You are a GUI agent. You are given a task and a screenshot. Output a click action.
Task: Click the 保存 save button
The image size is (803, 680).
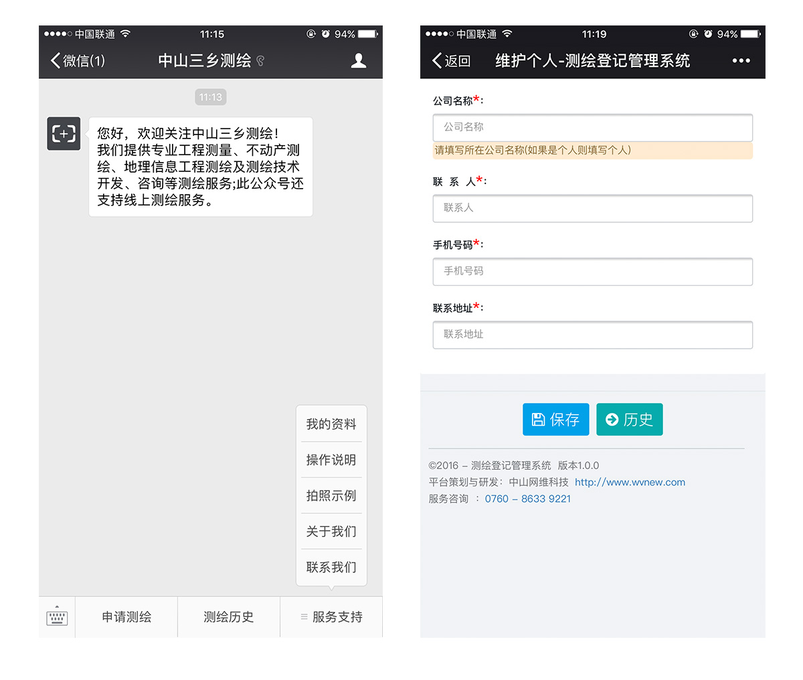click(x=555, y=420)
